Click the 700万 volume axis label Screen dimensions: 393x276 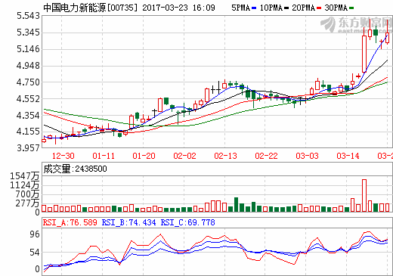(x=27, y=194)
